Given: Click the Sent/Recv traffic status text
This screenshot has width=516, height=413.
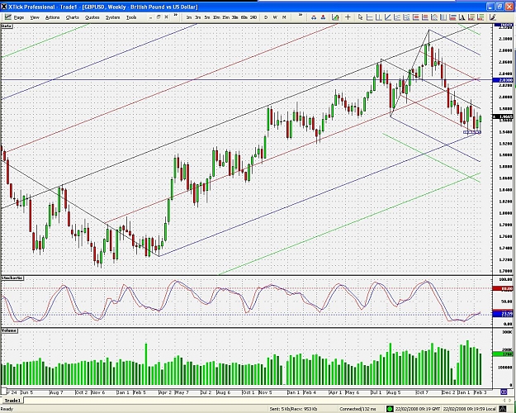Looking at the screenshot, I should pos(294,409).
